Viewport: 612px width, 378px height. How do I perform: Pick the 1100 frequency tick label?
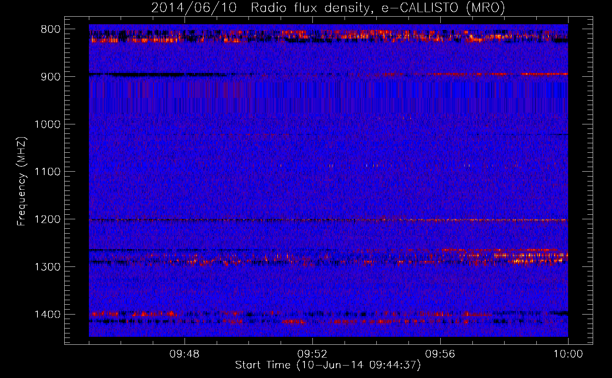48,172
